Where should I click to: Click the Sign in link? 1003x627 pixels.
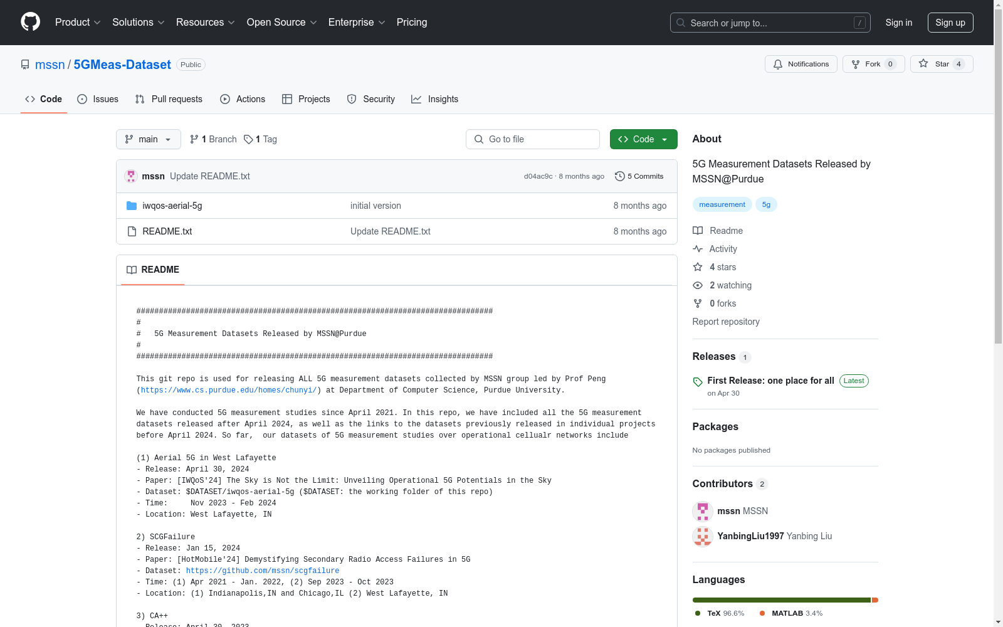tap(898, 23)
